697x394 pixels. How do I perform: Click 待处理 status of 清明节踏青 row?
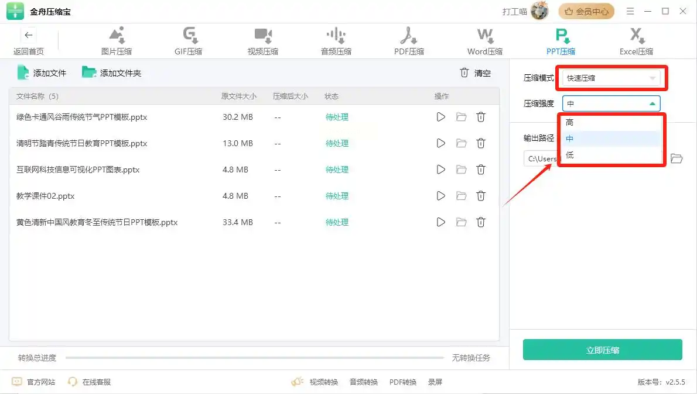pyautogui.click(x=337, y=143)
